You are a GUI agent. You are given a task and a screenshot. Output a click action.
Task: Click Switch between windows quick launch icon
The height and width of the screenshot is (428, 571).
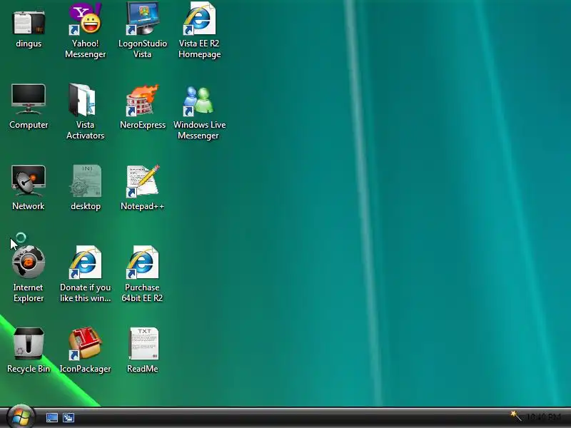[x=69, y=418]
